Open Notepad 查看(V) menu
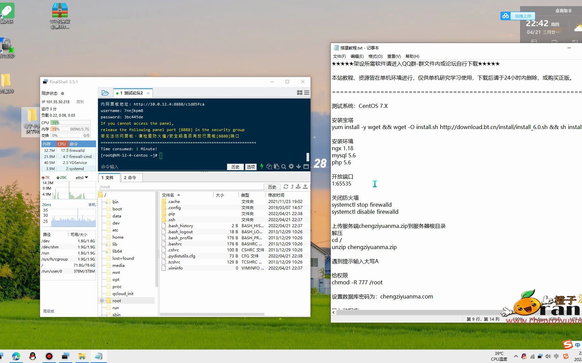 (394, 56)
